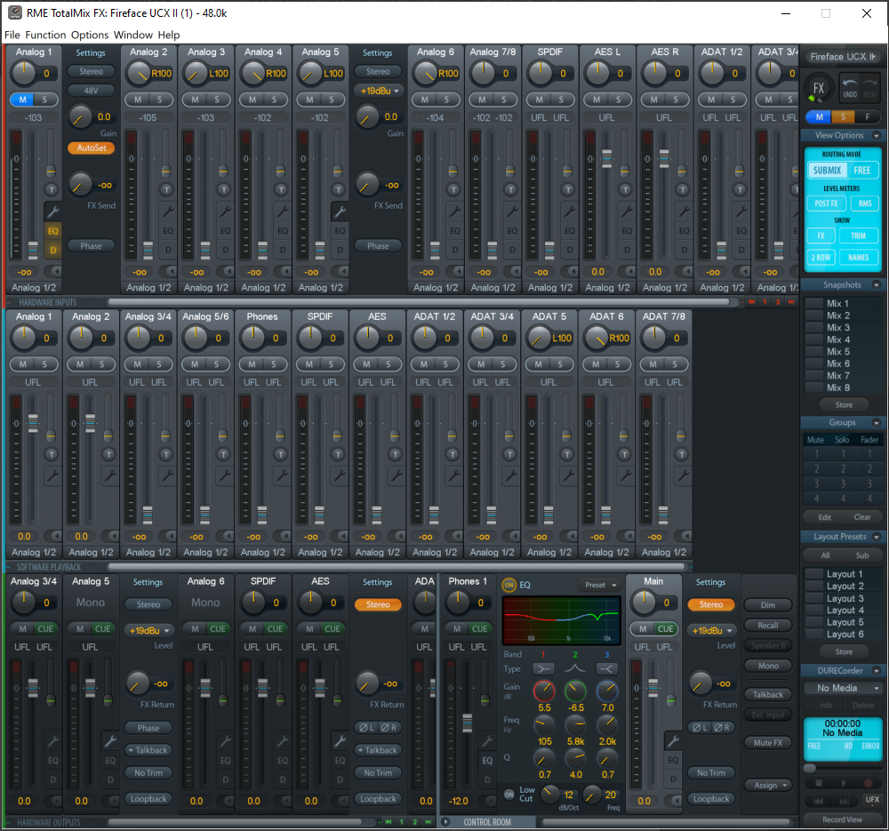Open the Assign dropdown in Control Room

click(768, 785)
